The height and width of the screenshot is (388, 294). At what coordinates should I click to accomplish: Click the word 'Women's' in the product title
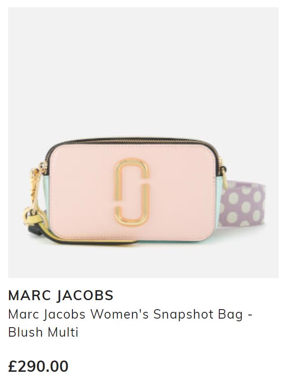tap(119, 315)
